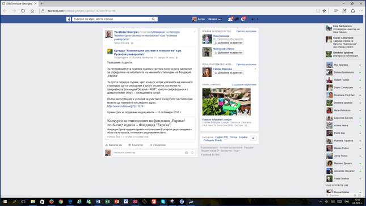The width and height of the screenshot is (366, 206).
Task: Open chat with Mladen Petev
Action: (x=344, y=148)
